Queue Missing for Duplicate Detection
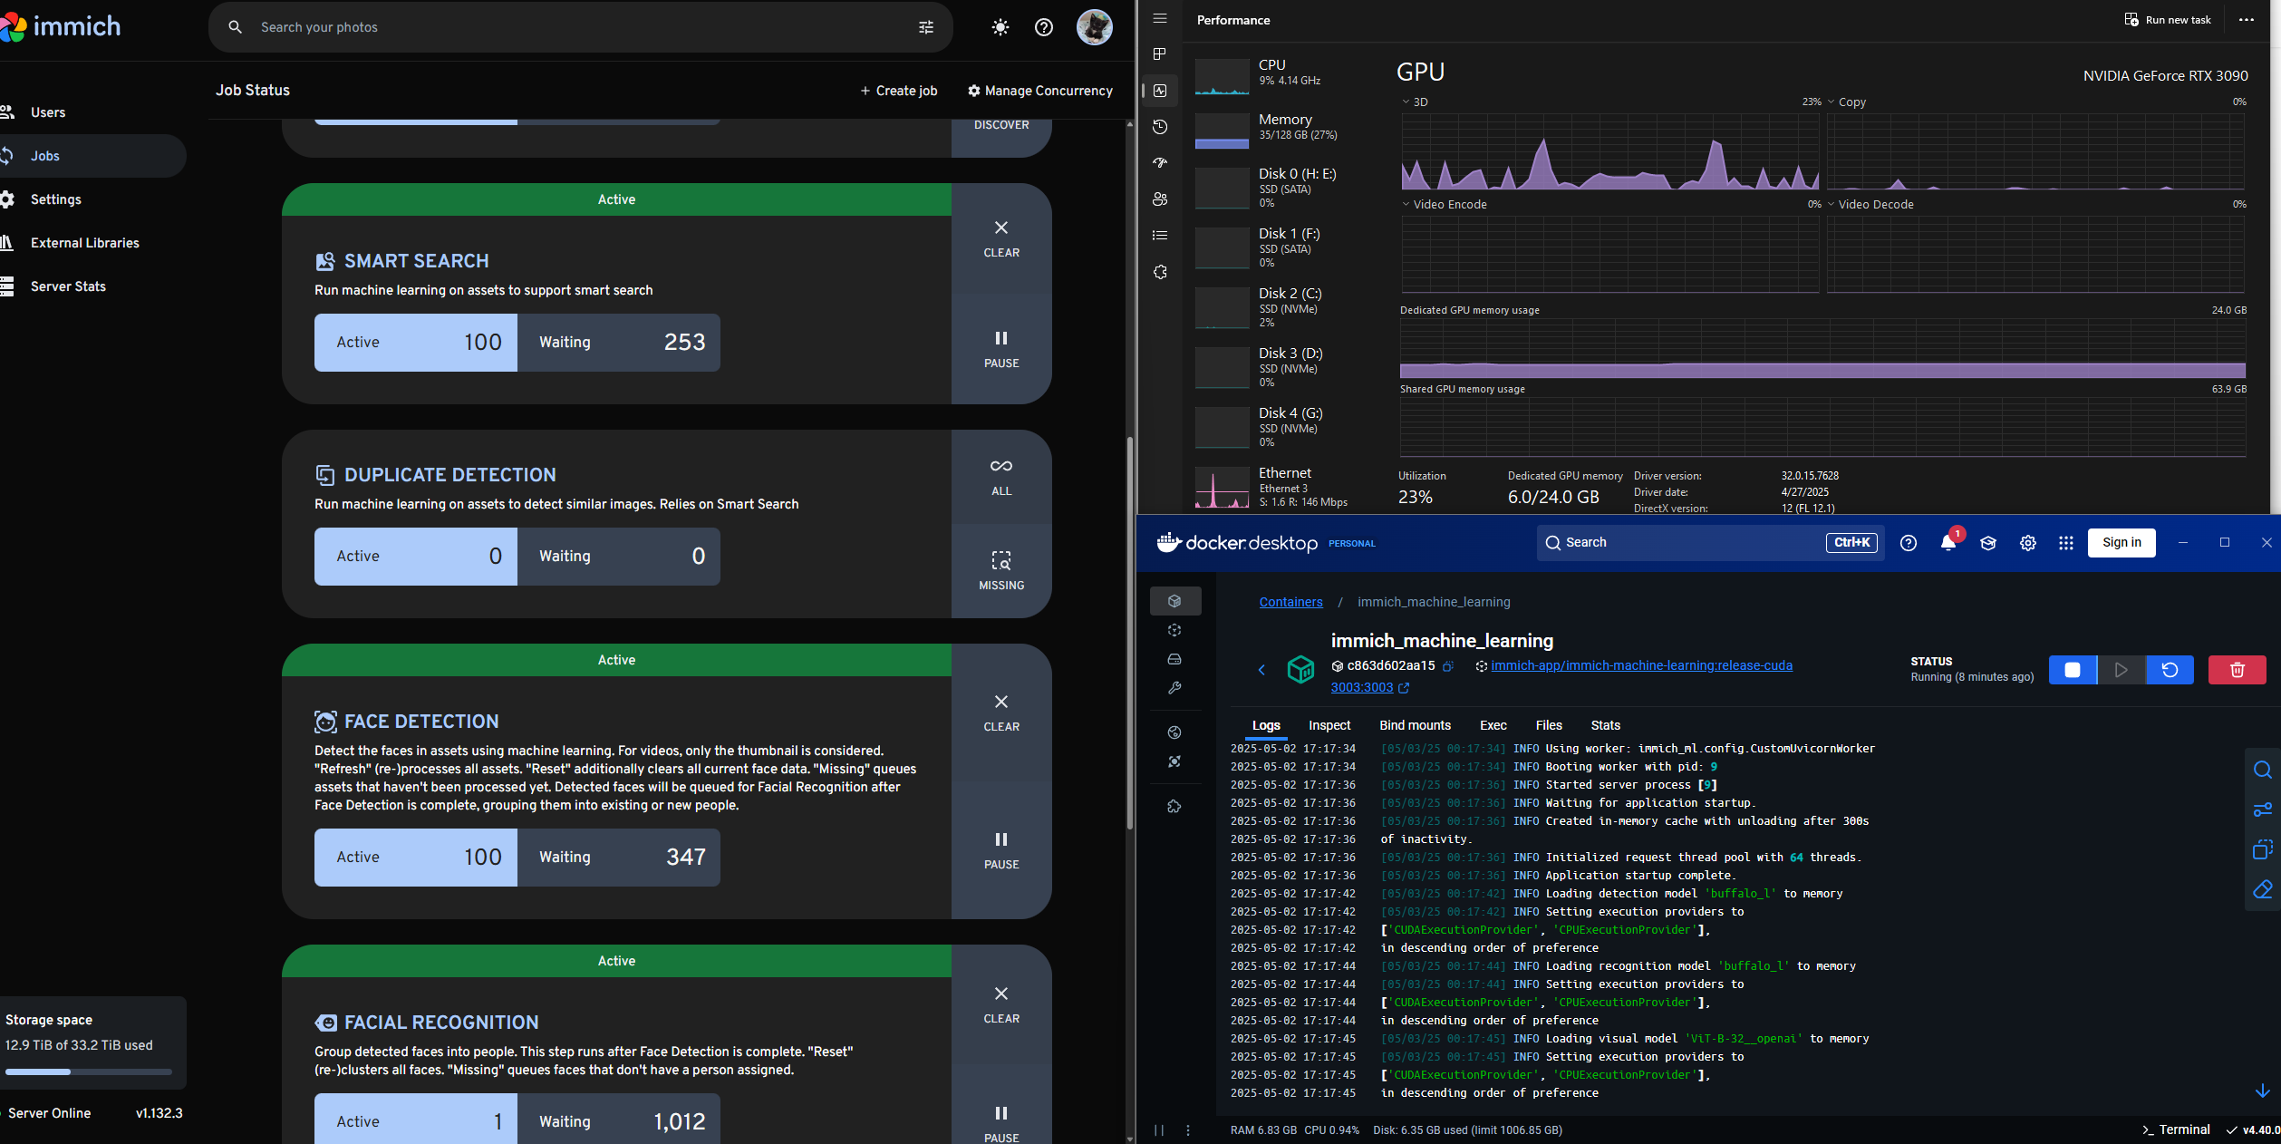Screen dimensions: 2281x1144 (1000, 569)
